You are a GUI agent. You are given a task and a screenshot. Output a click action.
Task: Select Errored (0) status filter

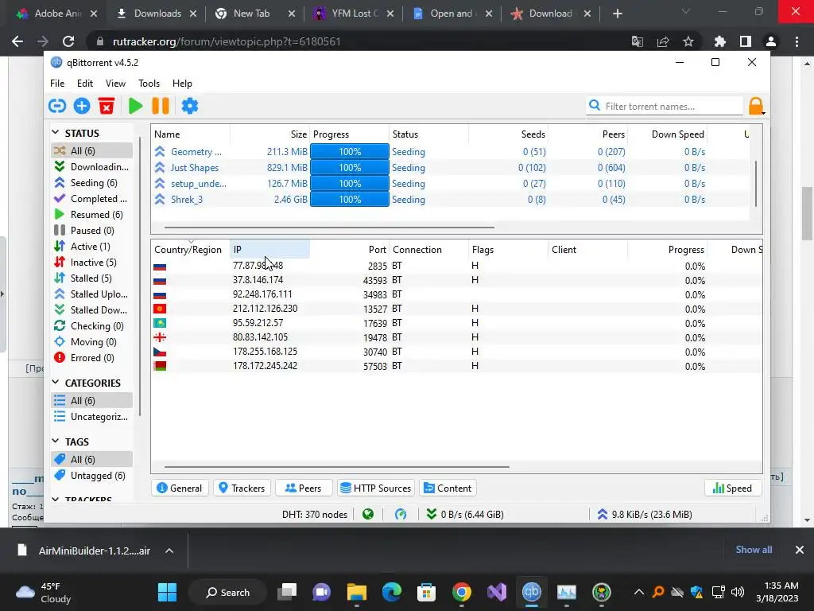91,358
